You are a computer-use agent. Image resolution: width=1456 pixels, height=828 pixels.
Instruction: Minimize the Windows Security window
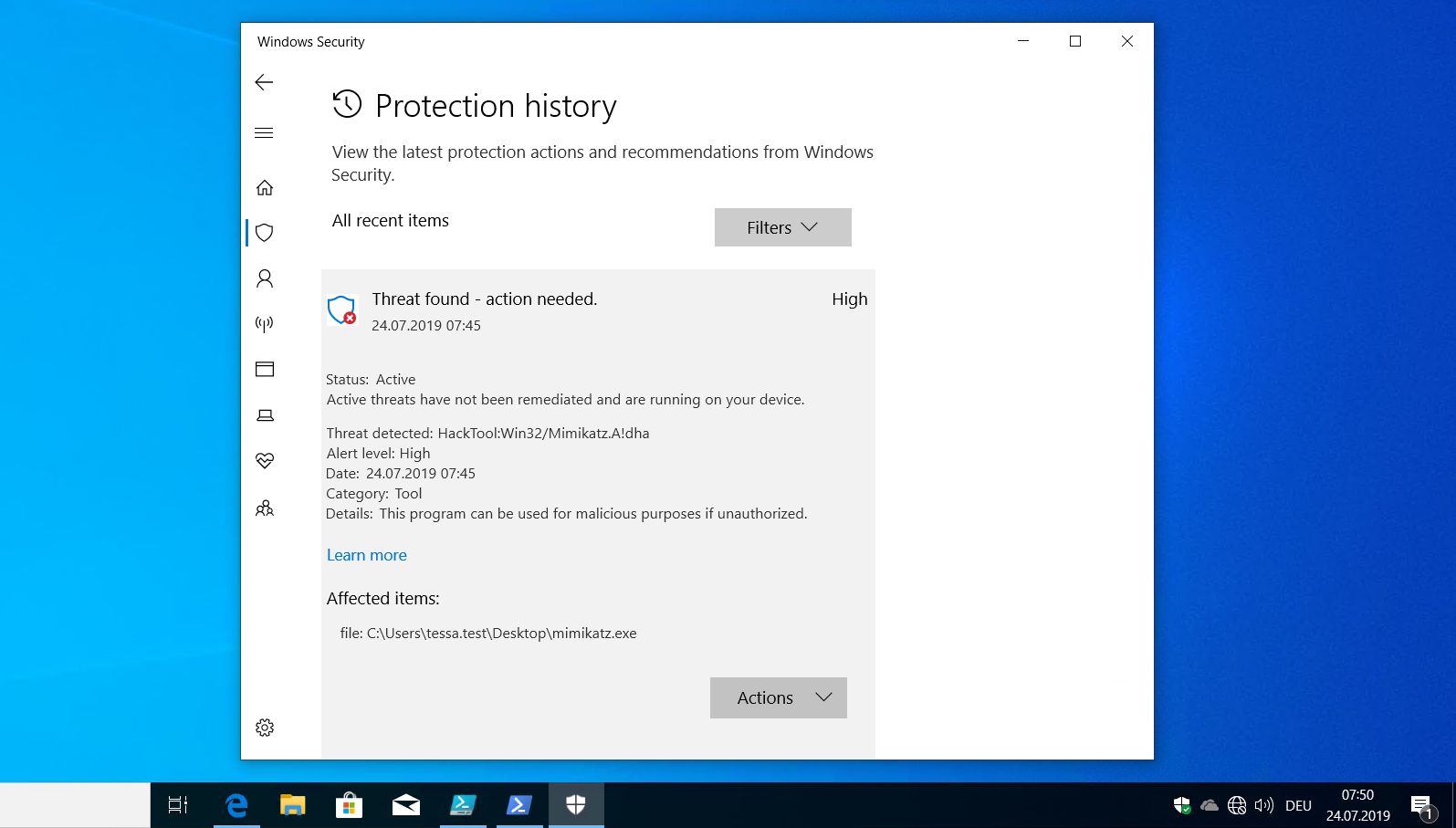[1023, 41]
